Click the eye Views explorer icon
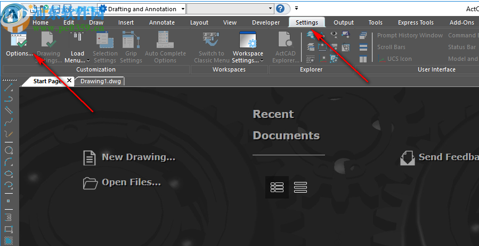Screen dimensions: 479x246 (x=334, y=35)
